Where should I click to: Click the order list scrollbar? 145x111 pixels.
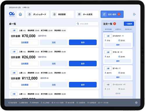(x=134, y=40)
